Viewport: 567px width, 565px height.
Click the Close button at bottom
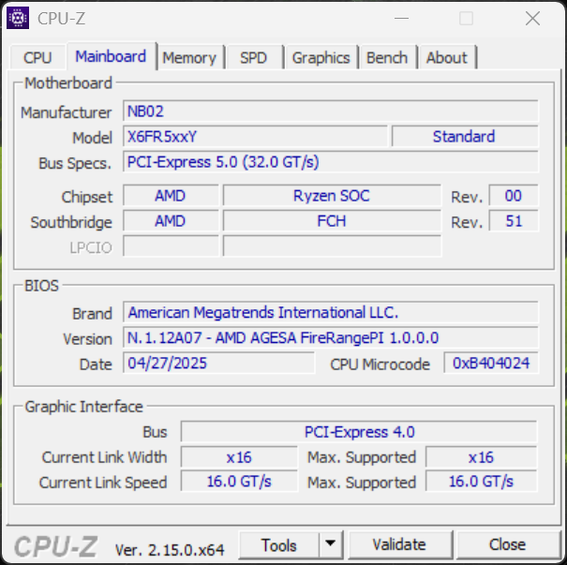507,544
